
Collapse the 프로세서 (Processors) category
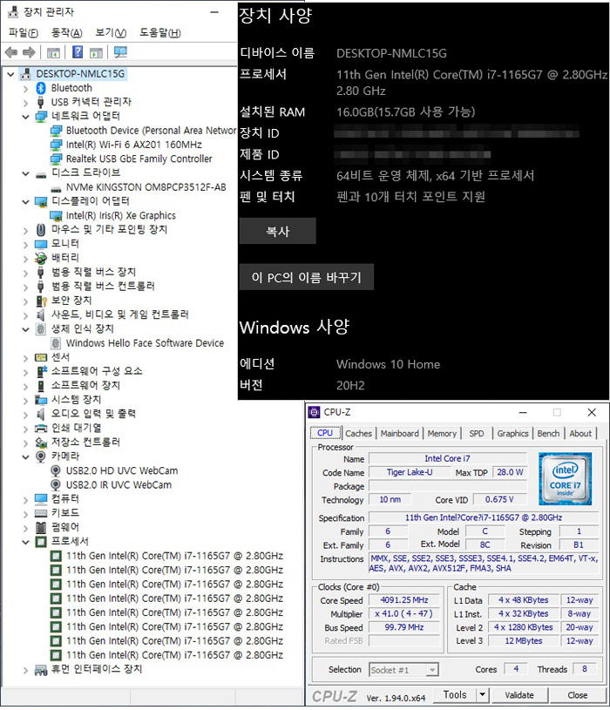point(24,541)
